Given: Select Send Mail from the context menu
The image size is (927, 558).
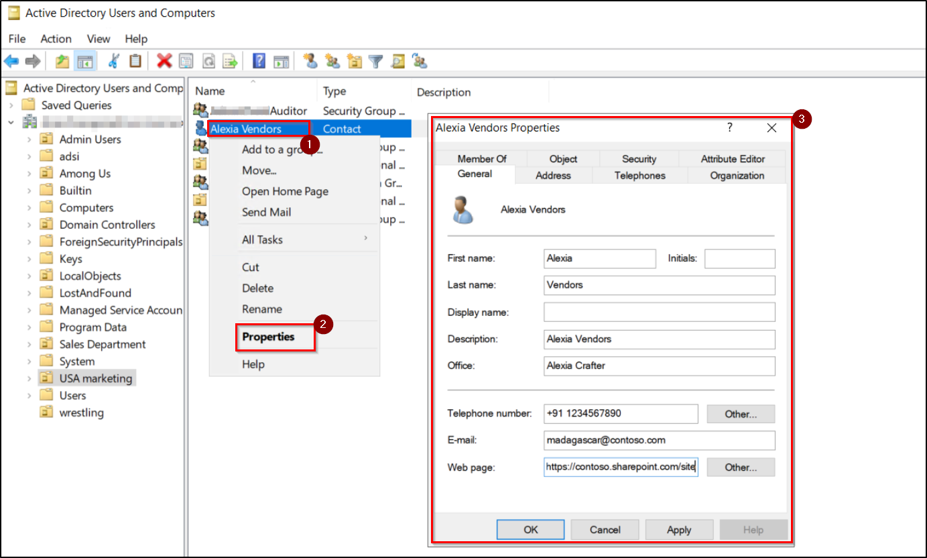Looking at the screenshot, I should click(267, 212).
